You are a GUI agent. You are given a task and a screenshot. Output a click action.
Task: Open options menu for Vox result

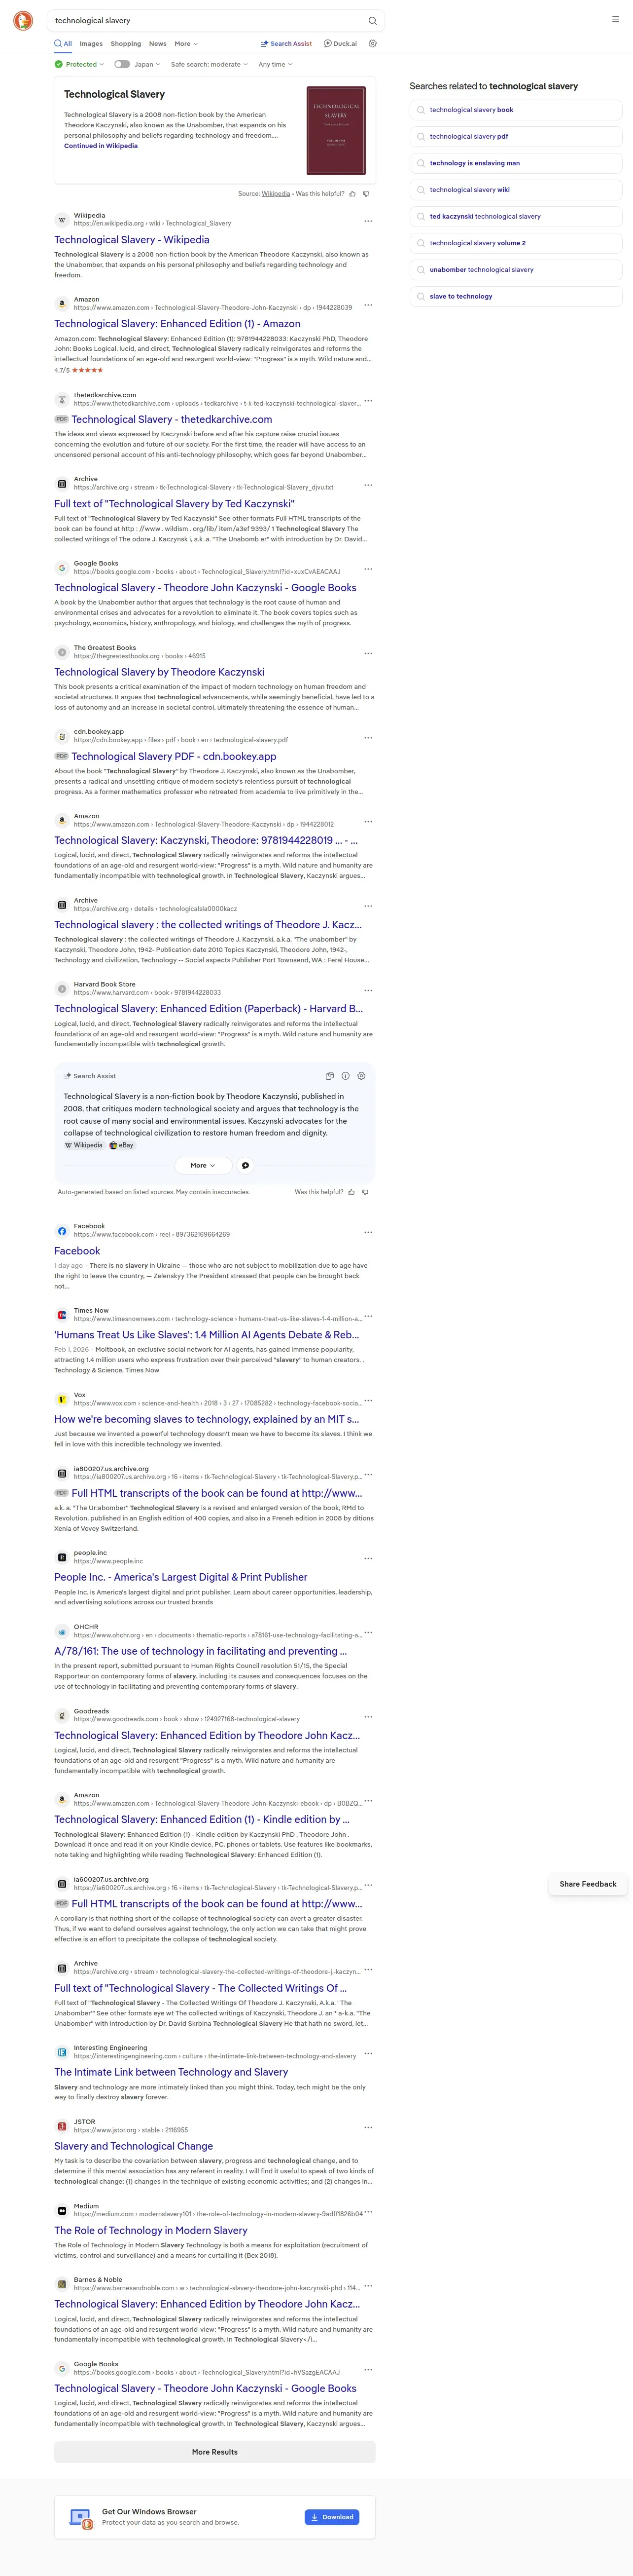368,1400
